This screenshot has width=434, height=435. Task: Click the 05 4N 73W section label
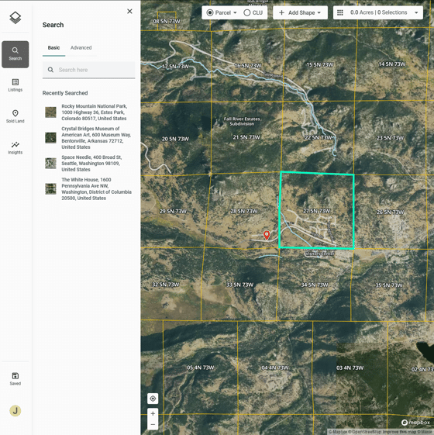[x=201, y=368]
